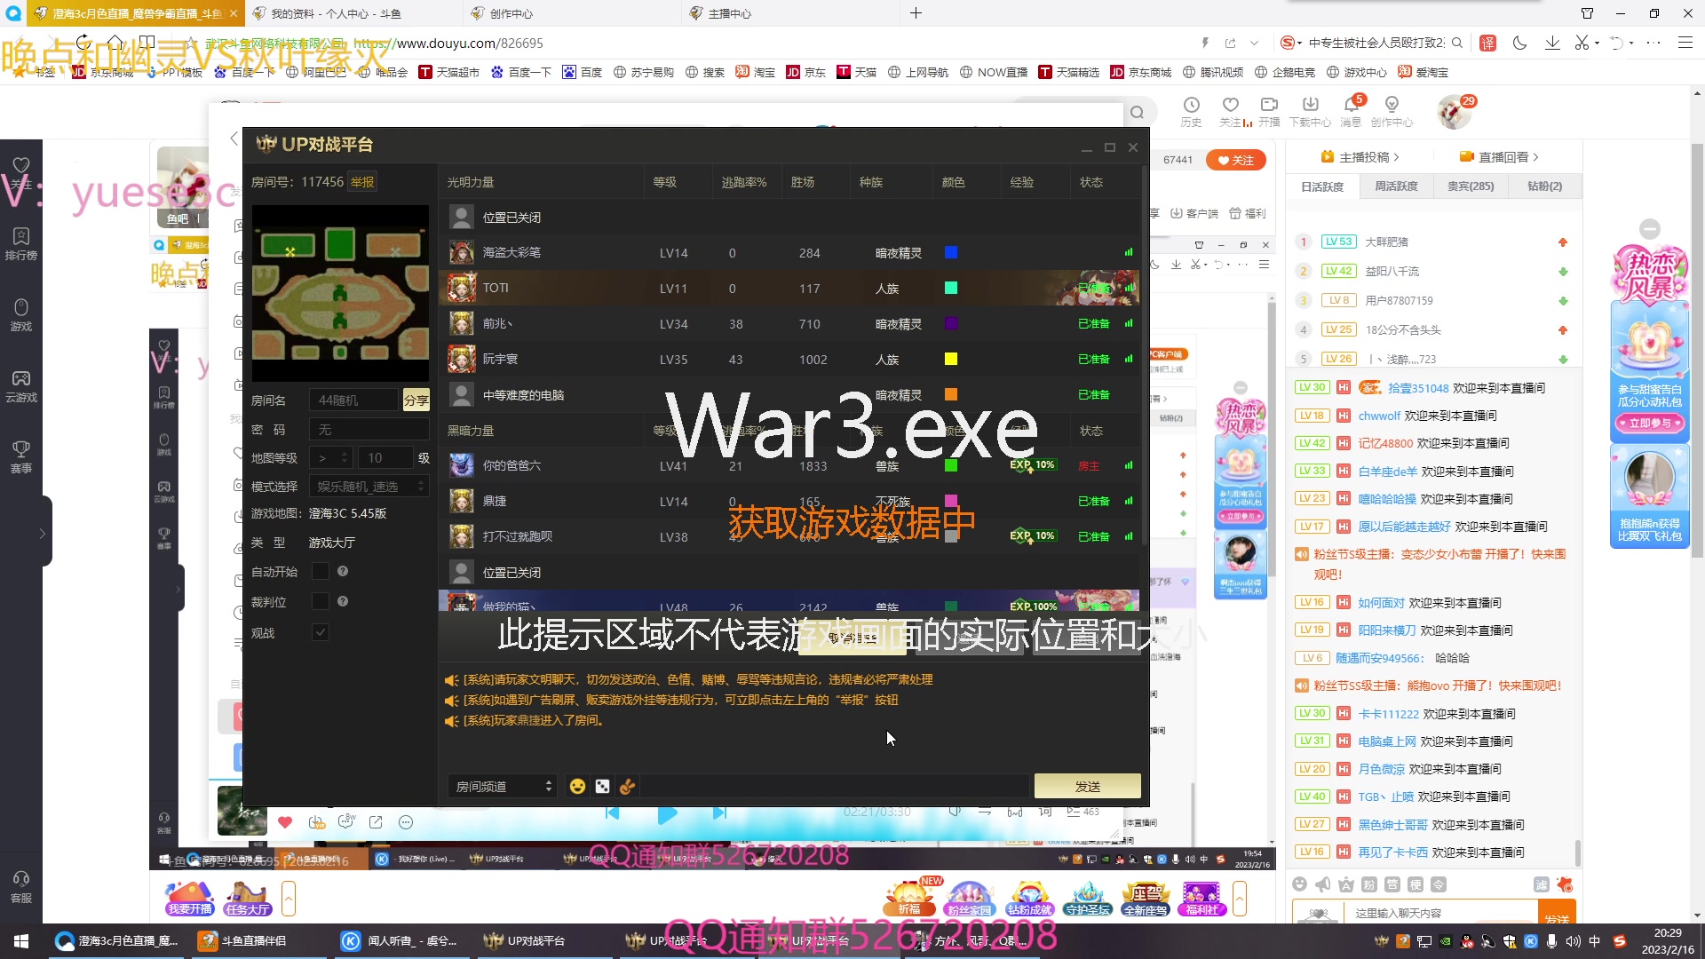Open 历史 history icon in Douyu header

1191,112
